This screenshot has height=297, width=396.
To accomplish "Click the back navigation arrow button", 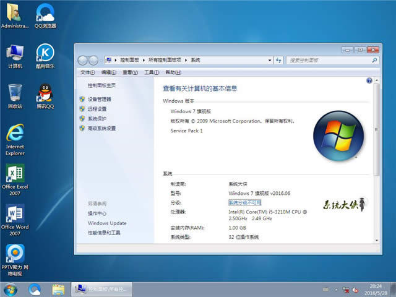I will [x=83, y=60].
